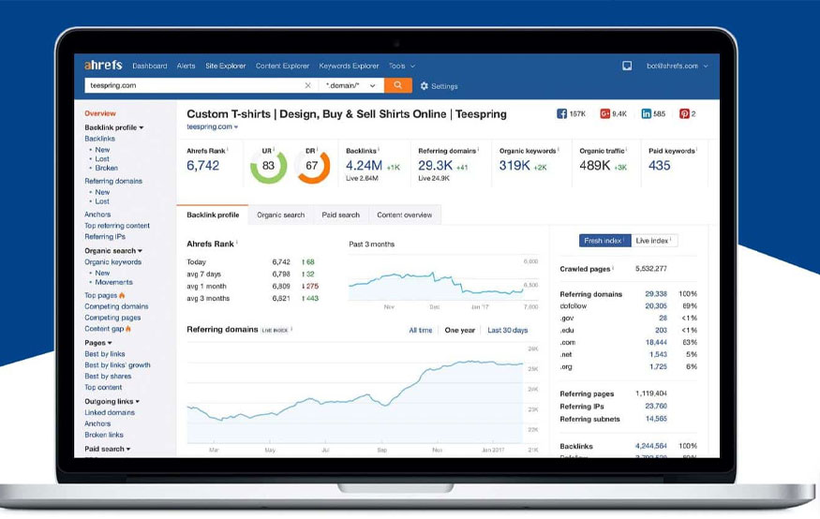Screen dimensions: 820x519
Task: Open the Broken links sidebar link
Action: coord(104,435)
